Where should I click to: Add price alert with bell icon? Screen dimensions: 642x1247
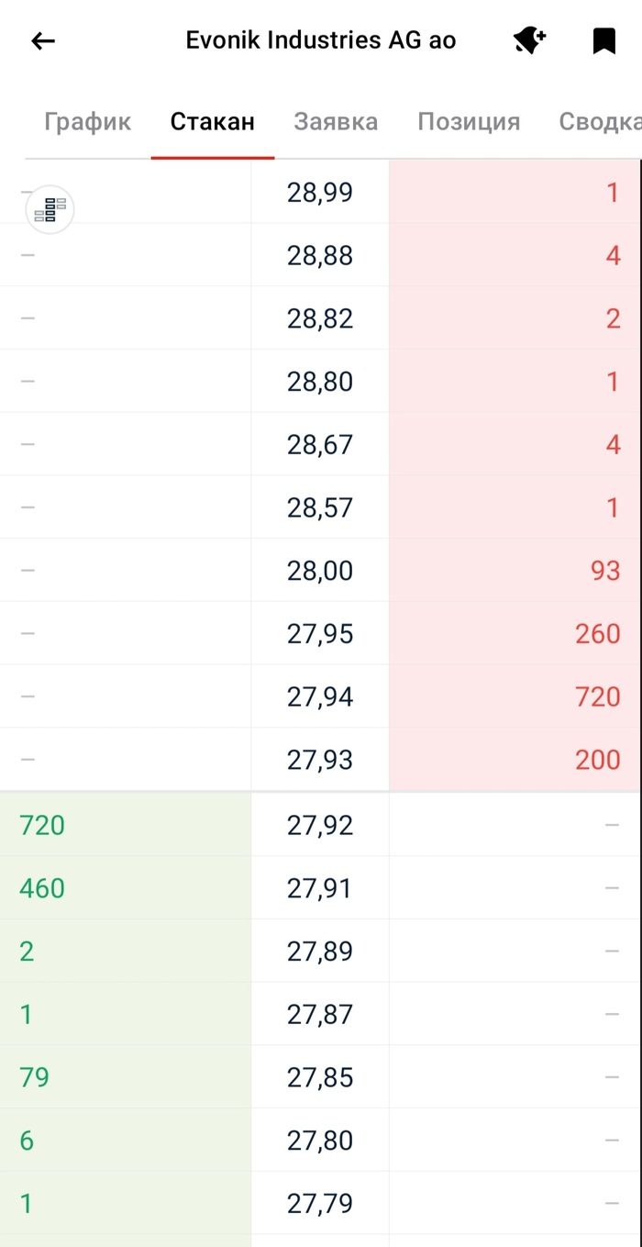(529, 41)
